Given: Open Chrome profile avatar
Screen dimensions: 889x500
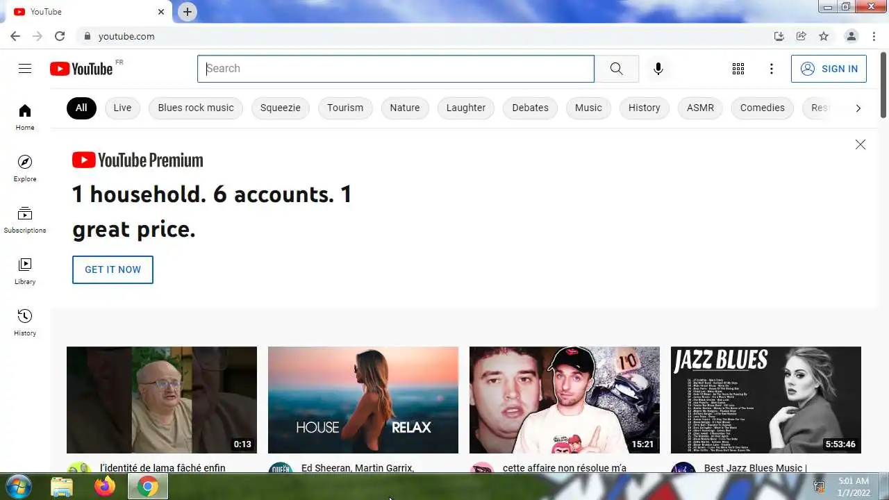Looking at the screenshot, I should [851, 36].
